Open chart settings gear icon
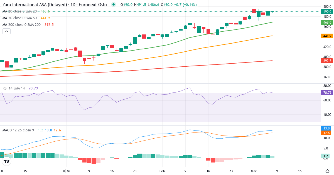Image resolution: width=334 pixels, height=175 pixels. click(x=327, y=171)
